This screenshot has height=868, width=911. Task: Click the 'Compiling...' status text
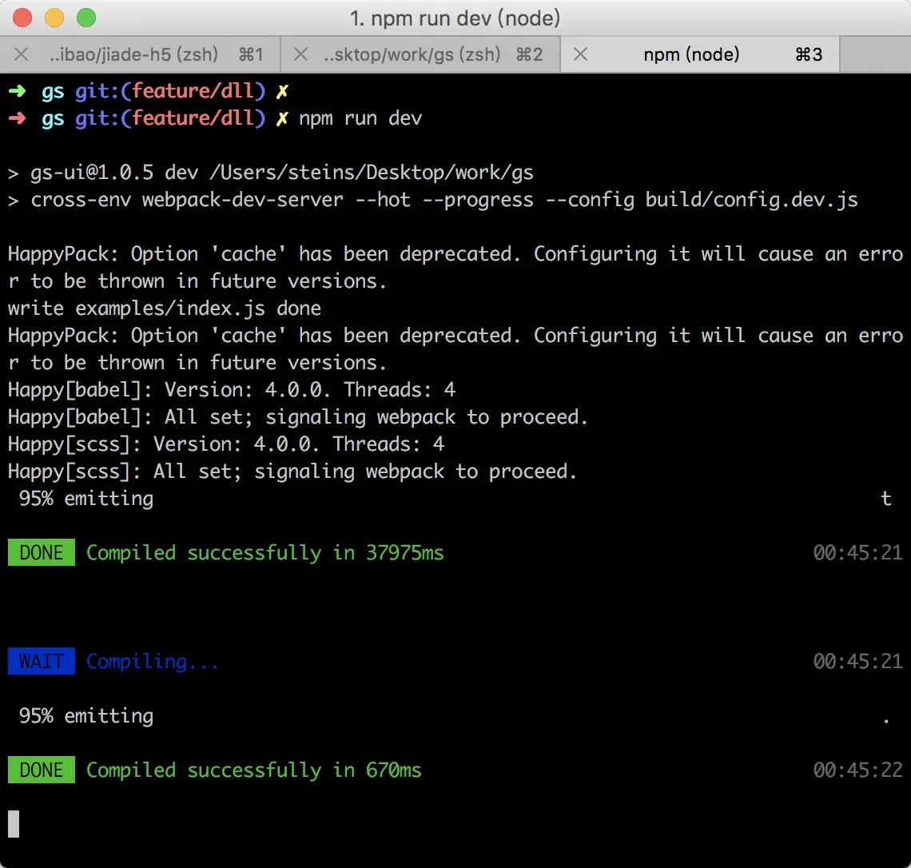coord(153,662)
